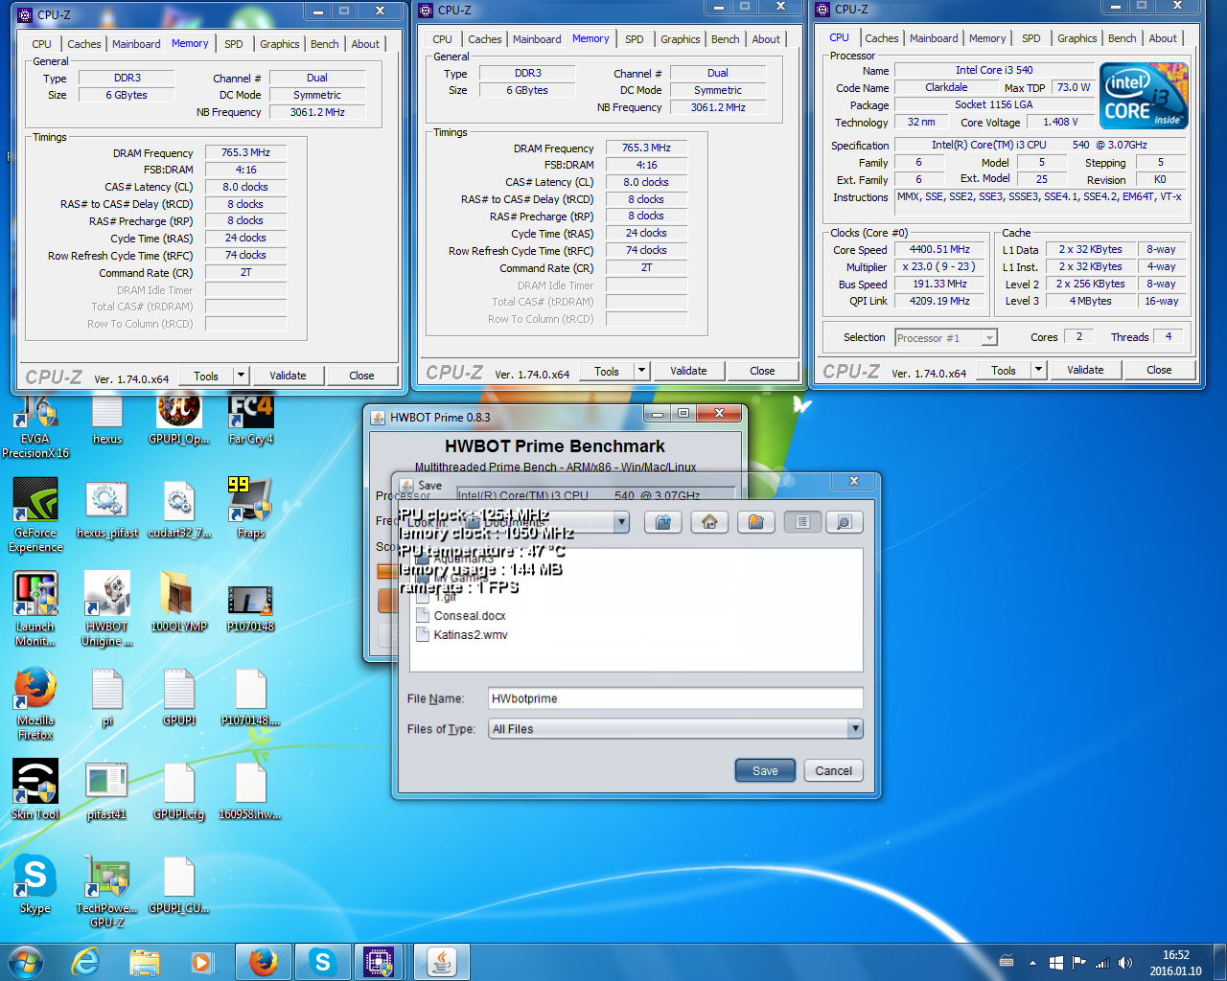Switch to Memory tab in rightmost CPU-Z window

tap(987, 38)
